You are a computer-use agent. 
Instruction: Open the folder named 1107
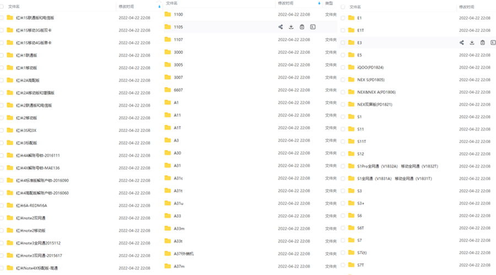coord(179,40)
